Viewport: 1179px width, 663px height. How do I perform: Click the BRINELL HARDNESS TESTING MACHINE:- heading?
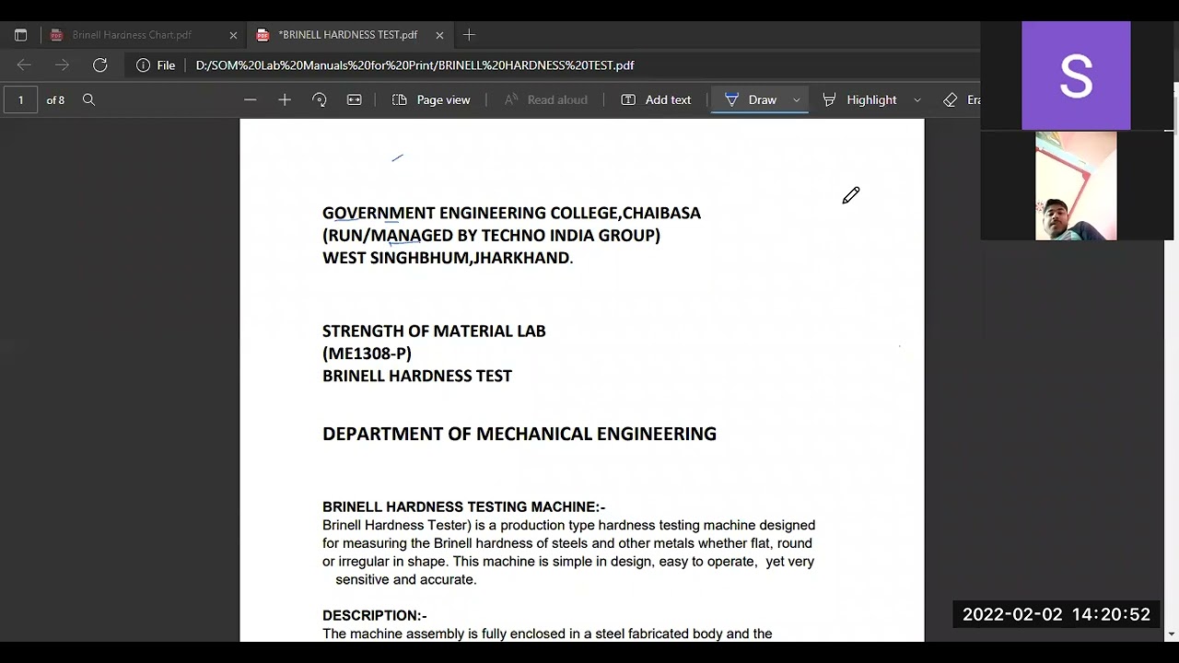[x=463, y=506]
